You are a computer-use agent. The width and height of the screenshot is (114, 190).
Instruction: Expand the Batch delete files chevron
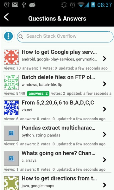coord(104,84)
